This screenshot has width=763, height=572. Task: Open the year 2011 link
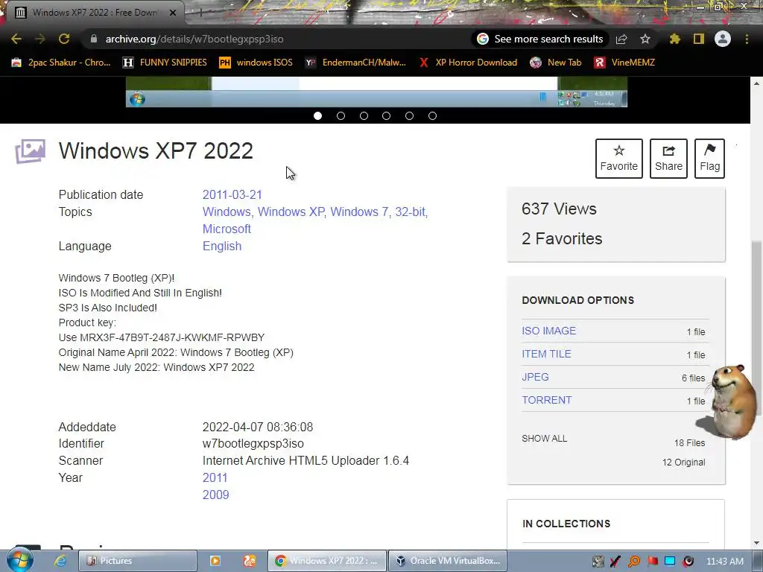click(215, 477)
